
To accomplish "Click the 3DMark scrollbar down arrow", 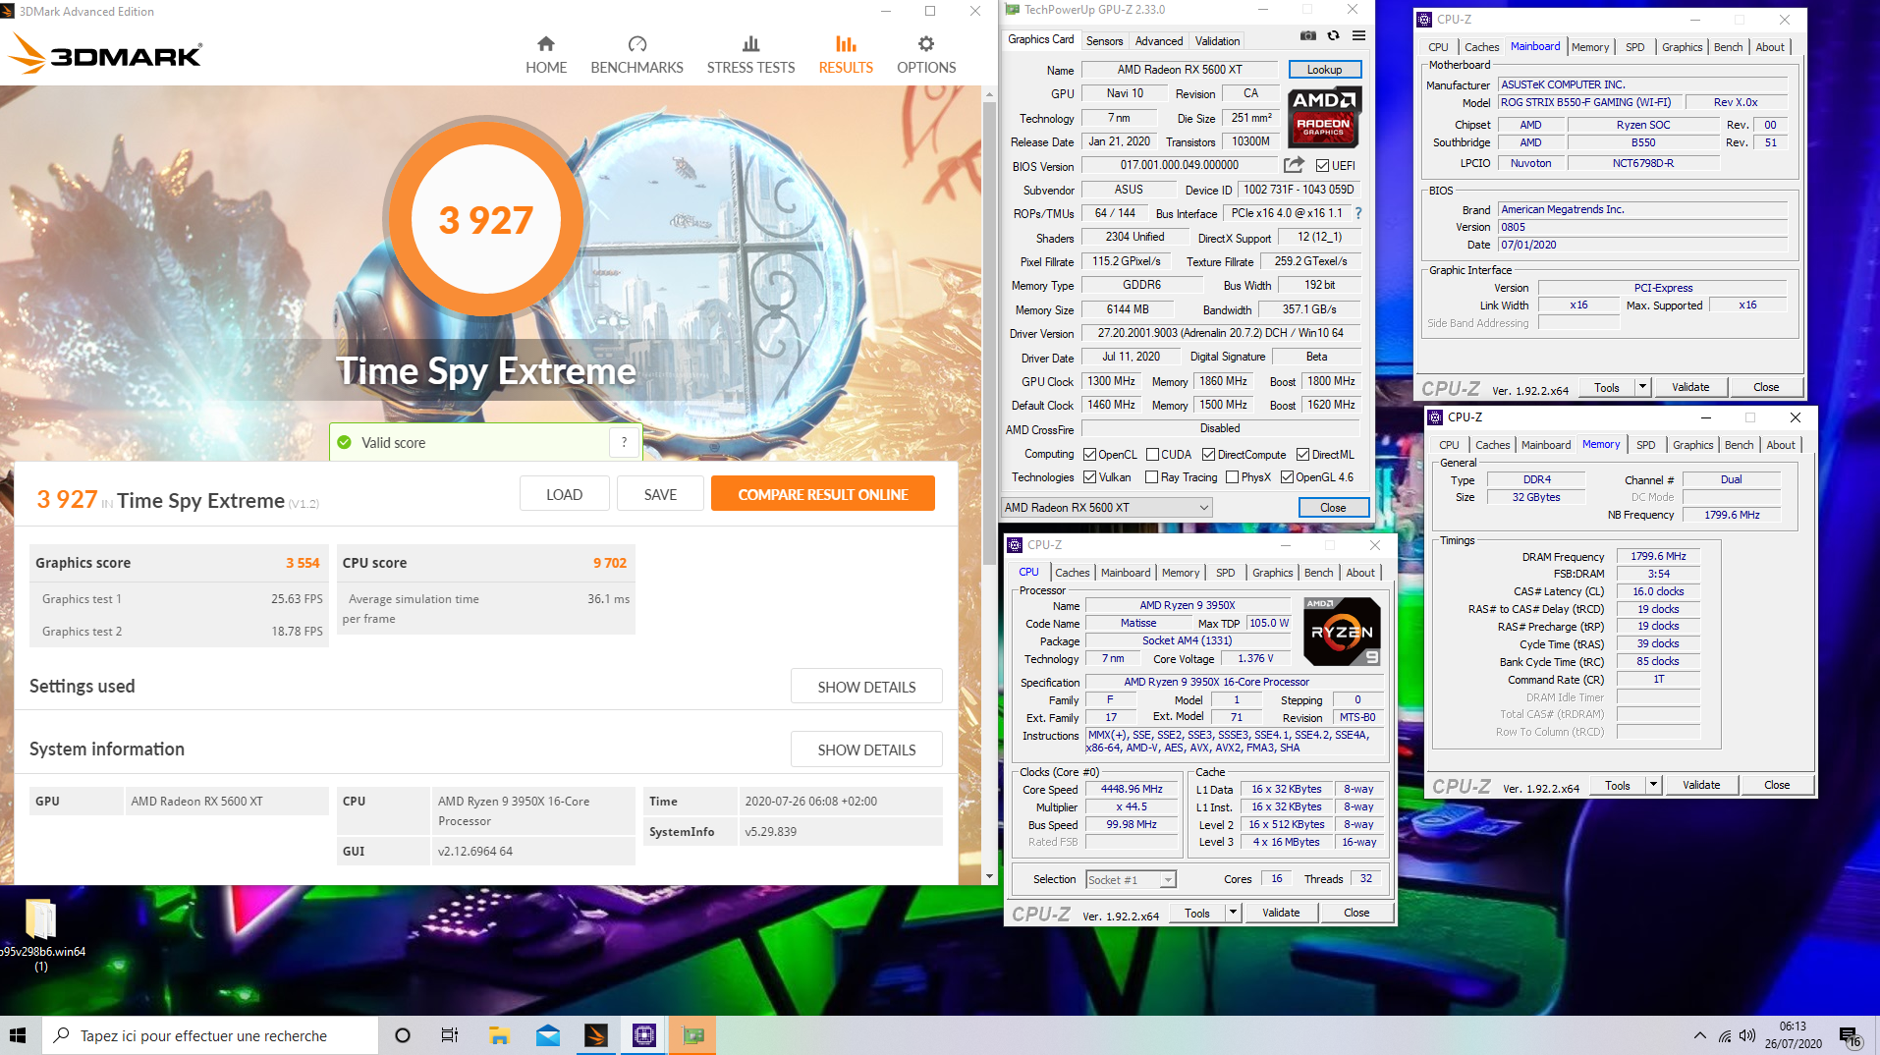I will 989,876.
